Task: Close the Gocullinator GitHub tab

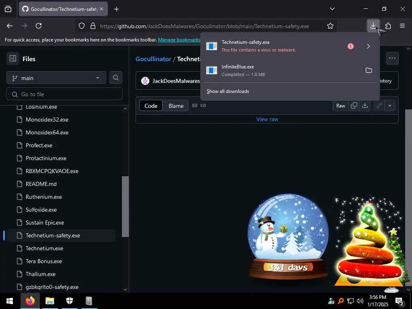Action: pyautogui.click(x=101, y=9)
